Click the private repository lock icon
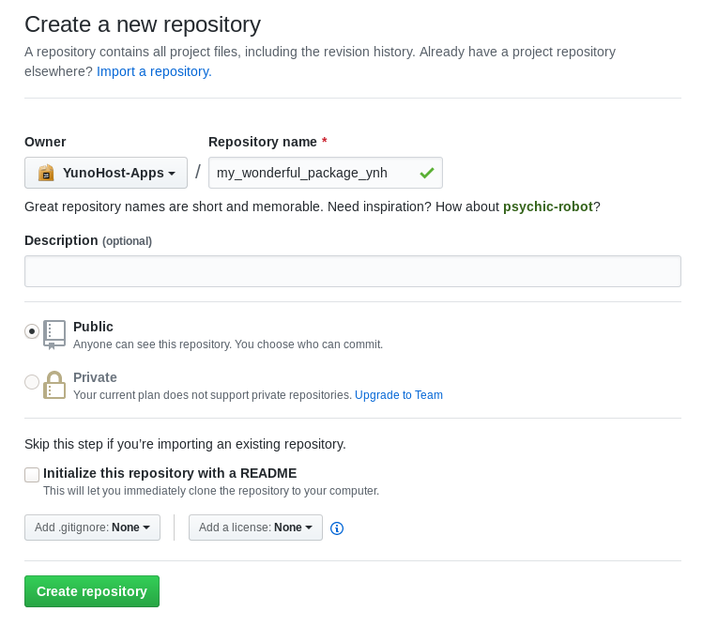Image resolution: width=718 pixels, height=627 pixels. (54, 385)
